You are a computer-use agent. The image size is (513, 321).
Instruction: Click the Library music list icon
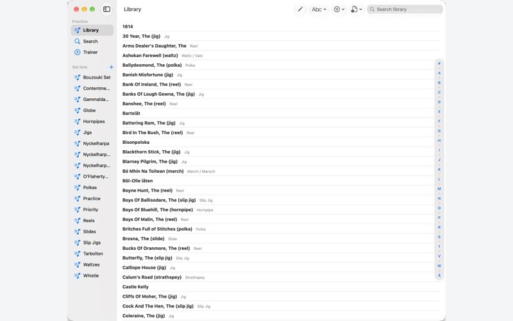tap(77, 30)
